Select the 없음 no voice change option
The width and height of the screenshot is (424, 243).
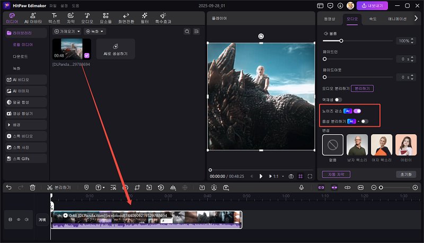tap(333, 145)
